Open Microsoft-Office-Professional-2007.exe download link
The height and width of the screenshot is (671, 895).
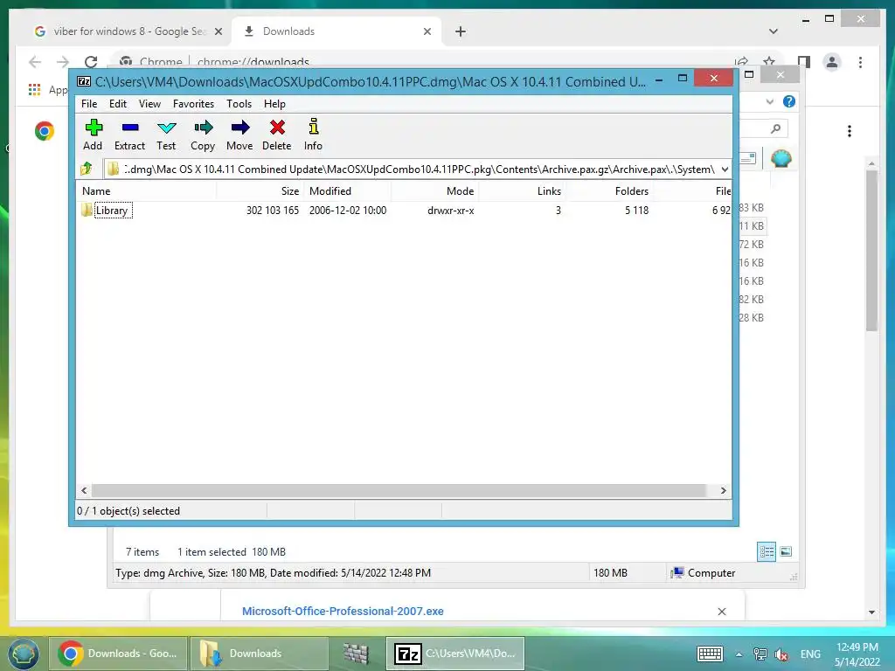pos(343,611)
